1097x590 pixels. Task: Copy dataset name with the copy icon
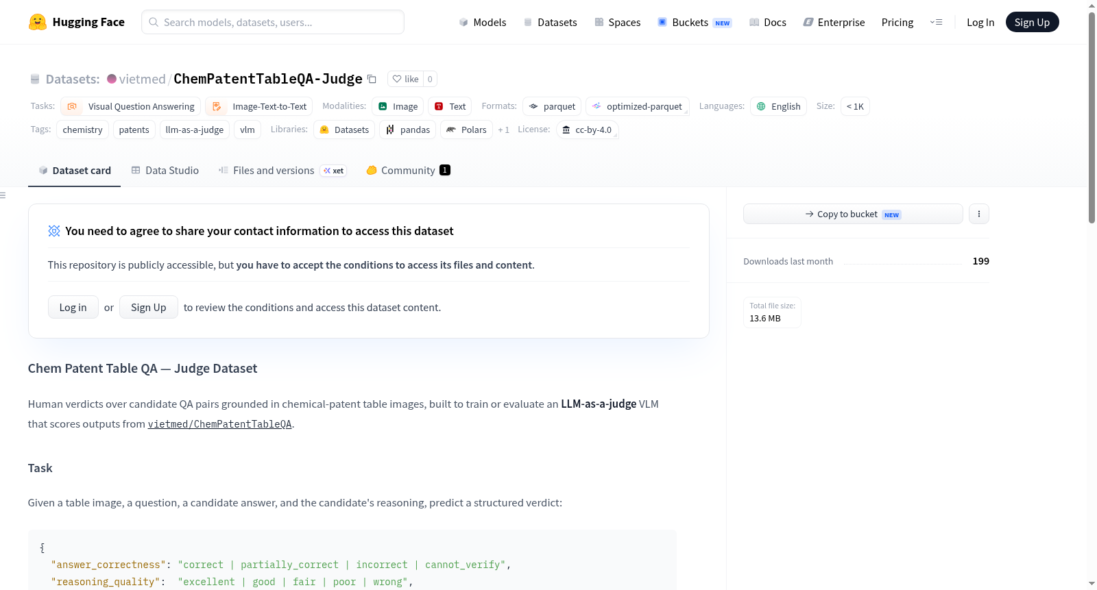372,79
